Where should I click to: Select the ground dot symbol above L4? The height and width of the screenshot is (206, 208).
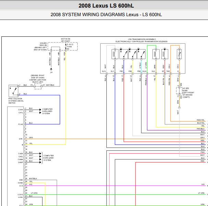[51, 69]
